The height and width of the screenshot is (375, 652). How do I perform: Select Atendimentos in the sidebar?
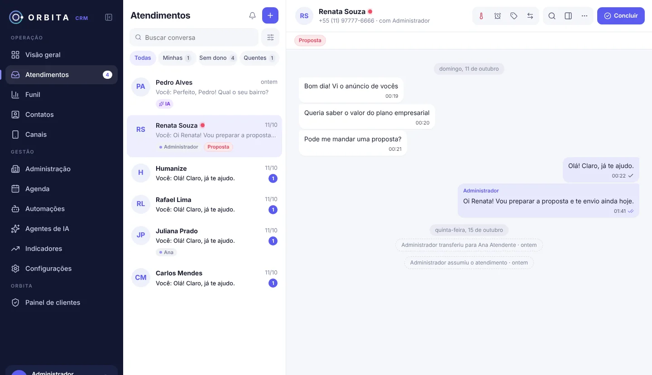[x=62, y=75]
